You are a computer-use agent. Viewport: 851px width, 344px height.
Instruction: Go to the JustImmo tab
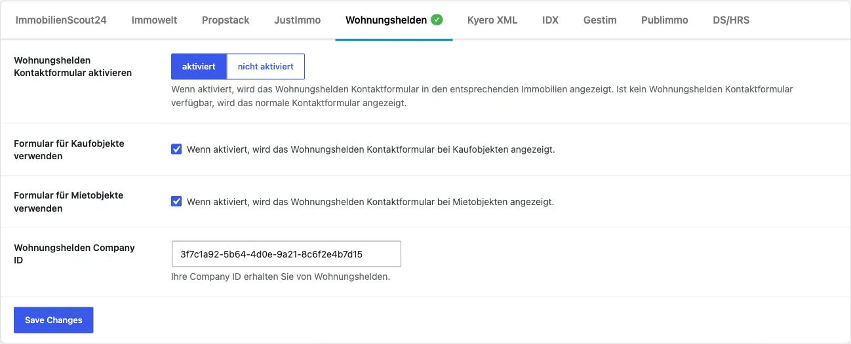pyautogui.click(x=298, y=20)
